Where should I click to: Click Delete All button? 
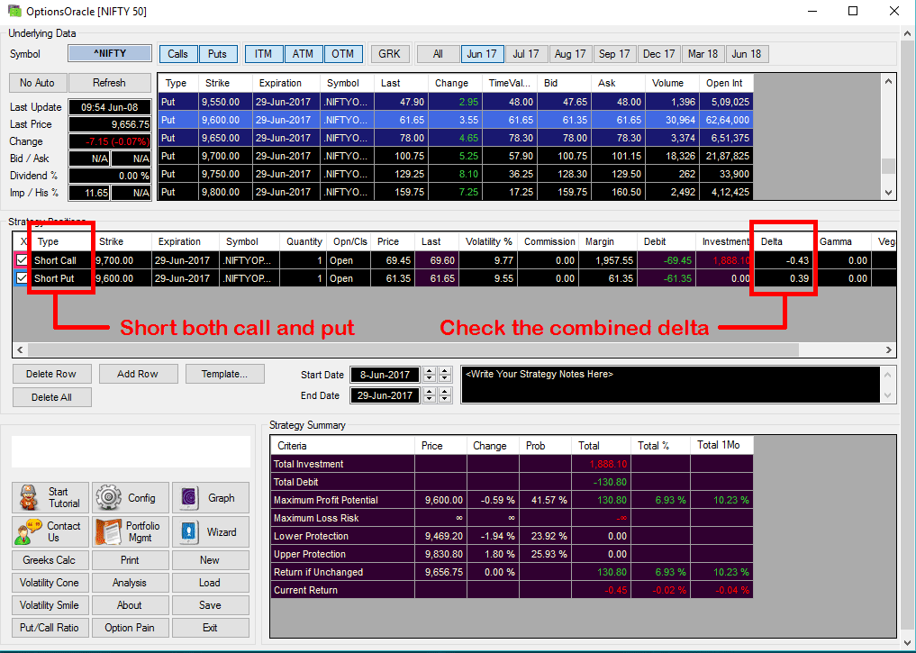[x=51, y=397]
